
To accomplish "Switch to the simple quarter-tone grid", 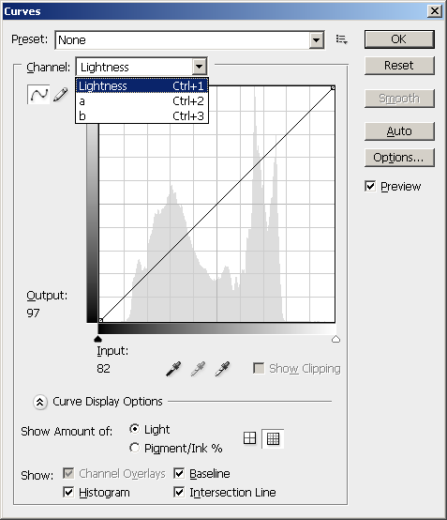I will (x=249, y=438).
